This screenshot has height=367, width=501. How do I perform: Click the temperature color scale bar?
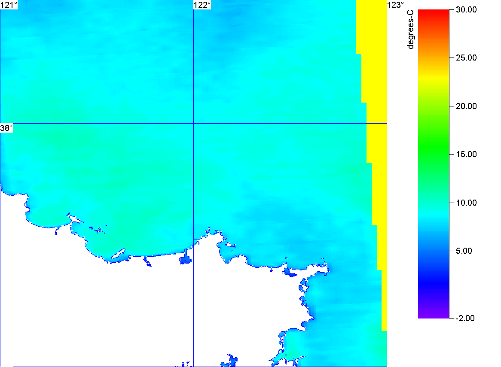tap(434, 164)
